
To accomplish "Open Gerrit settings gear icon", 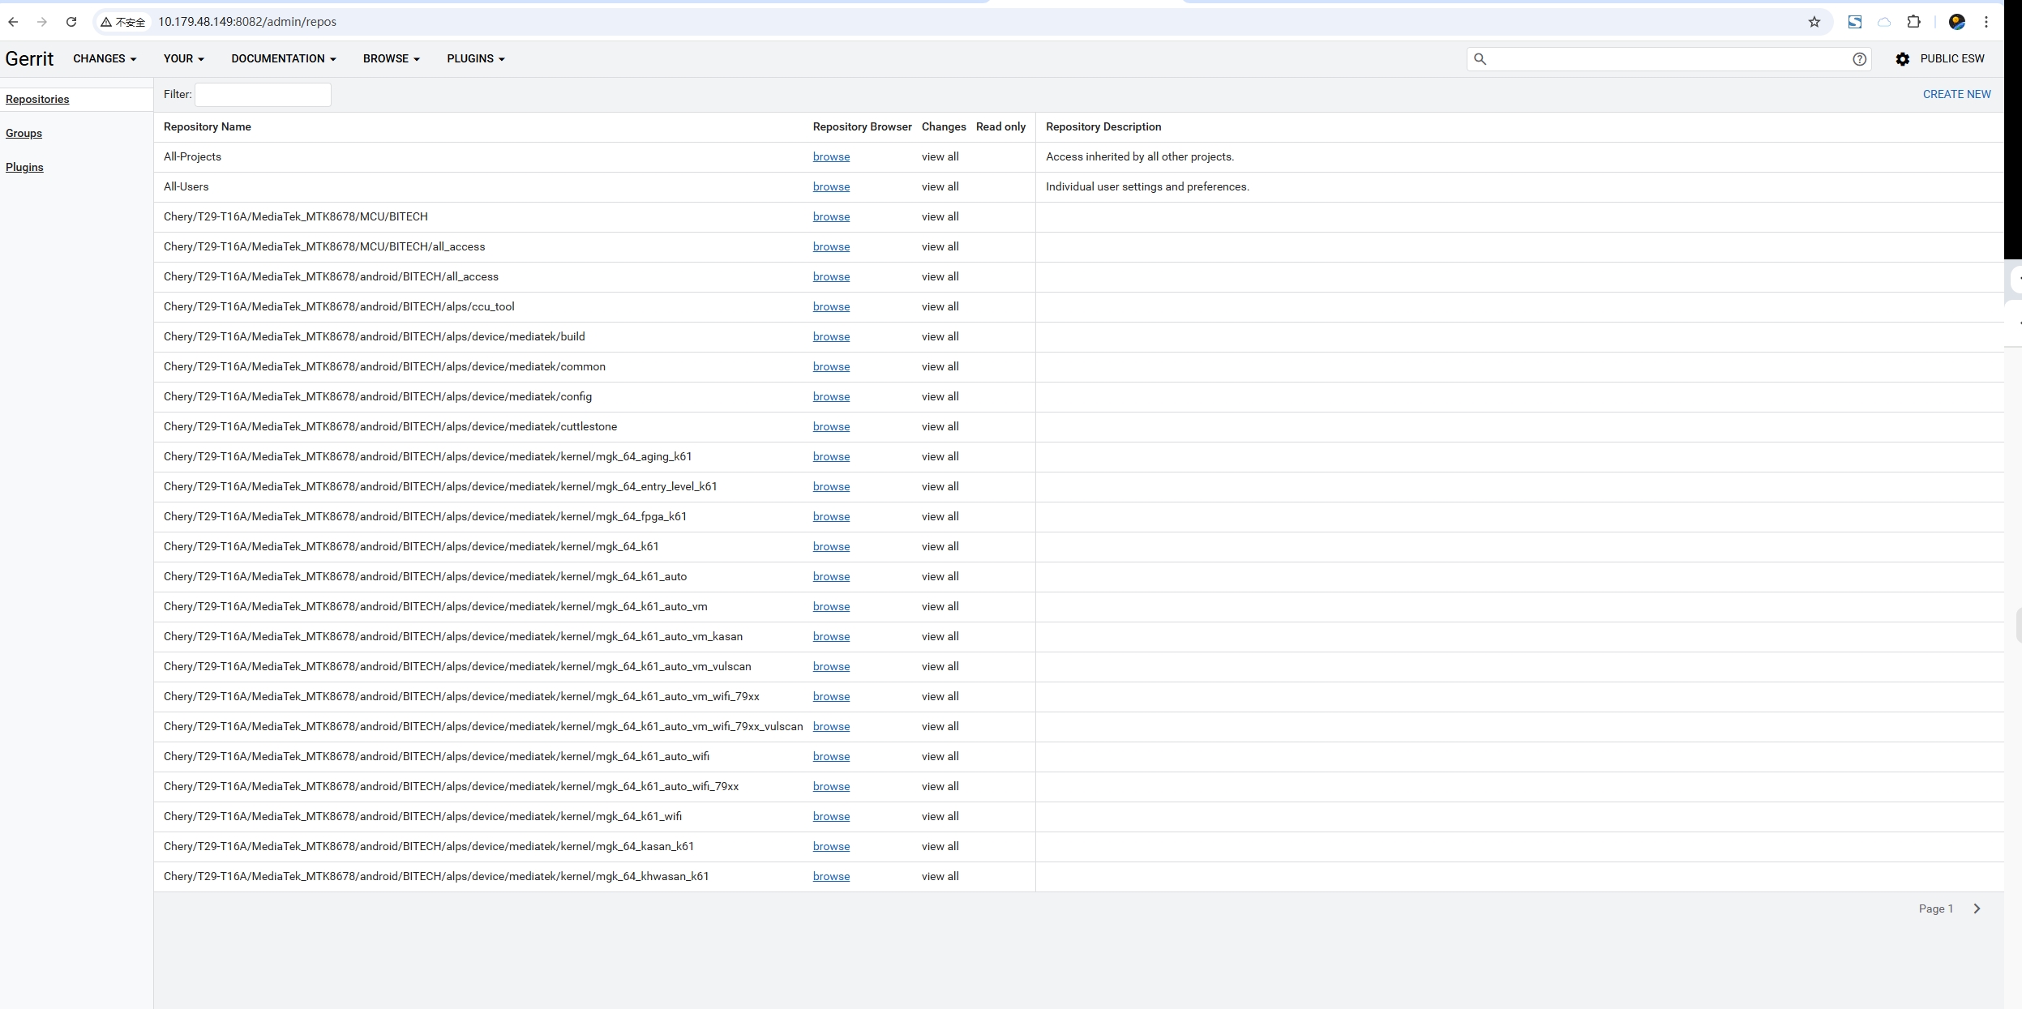I will (1902, 59).
